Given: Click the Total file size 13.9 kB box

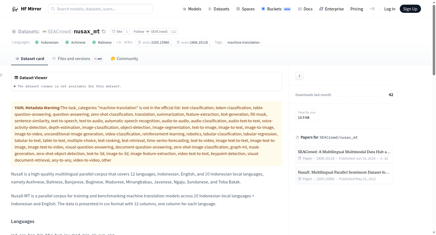Looking at the screenshot, I should [x=307, y=115].
